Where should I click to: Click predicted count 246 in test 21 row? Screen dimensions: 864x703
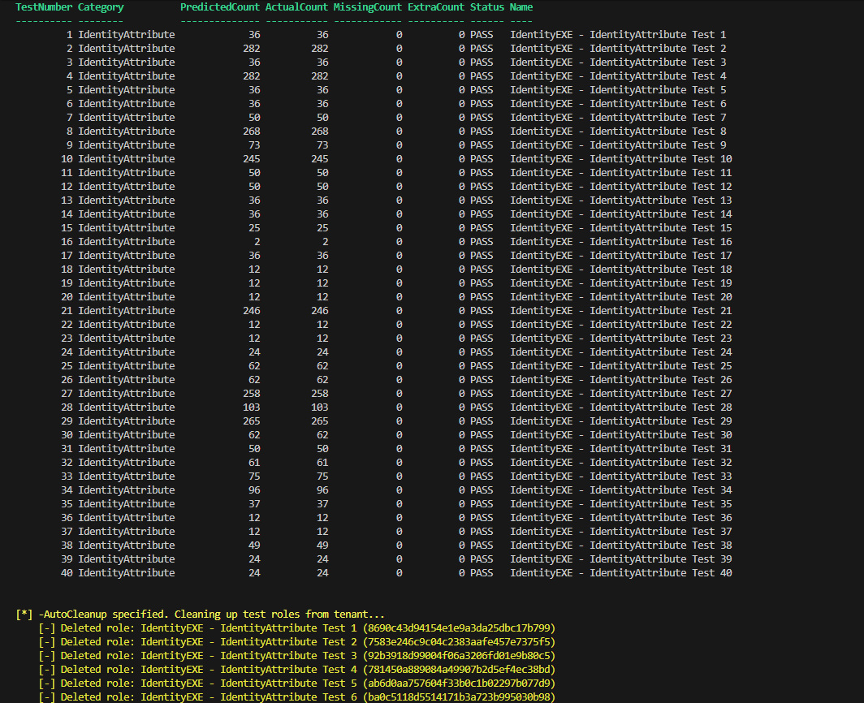[x=251, y=311]
